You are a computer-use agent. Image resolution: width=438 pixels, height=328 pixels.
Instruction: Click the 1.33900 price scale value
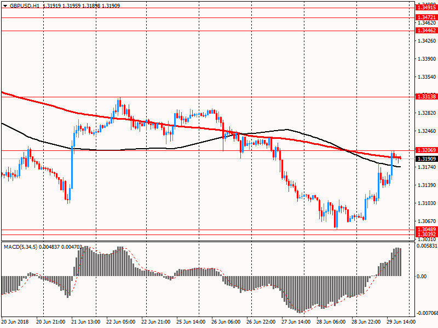(x=427, y=59)
